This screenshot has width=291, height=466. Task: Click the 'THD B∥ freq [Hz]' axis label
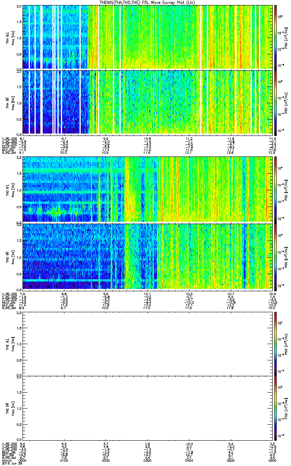[x=10, y=256]
